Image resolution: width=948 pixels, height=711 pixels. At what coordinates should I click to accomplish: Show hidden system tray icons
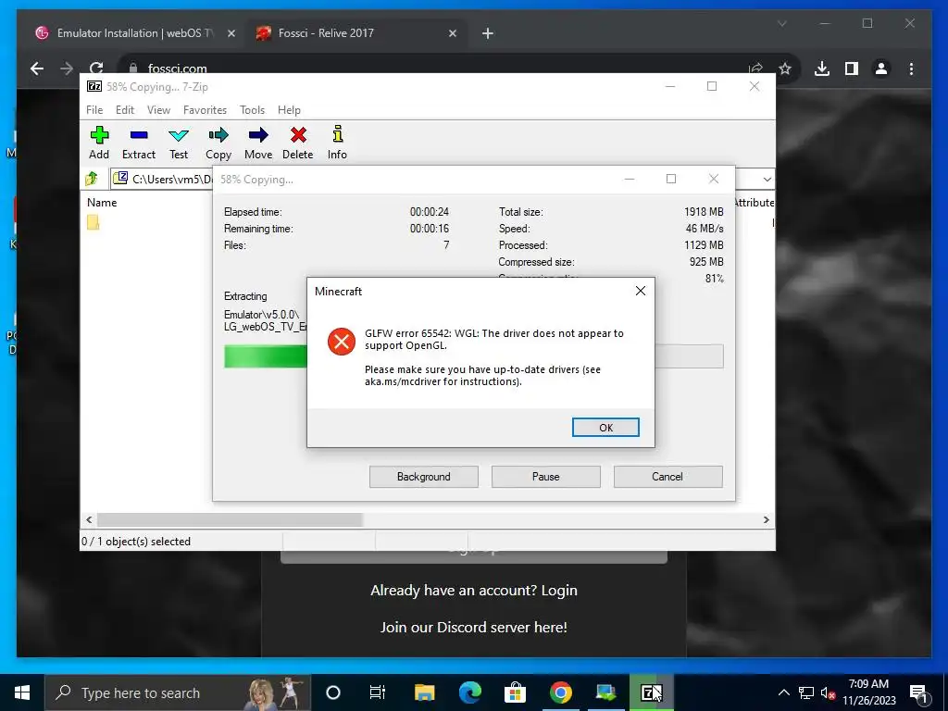click(783, 692)
